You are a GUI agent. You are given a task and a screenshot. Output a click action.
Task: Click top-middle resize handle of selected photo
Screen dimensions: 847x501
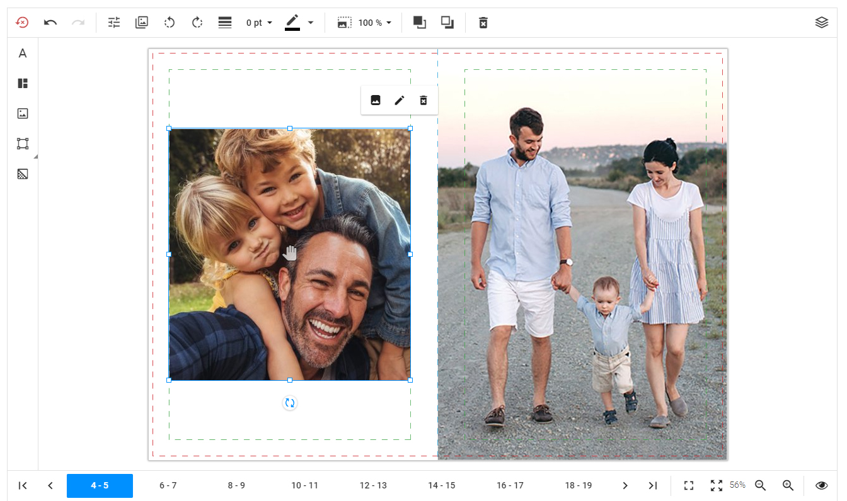click(x=290, y=128)
